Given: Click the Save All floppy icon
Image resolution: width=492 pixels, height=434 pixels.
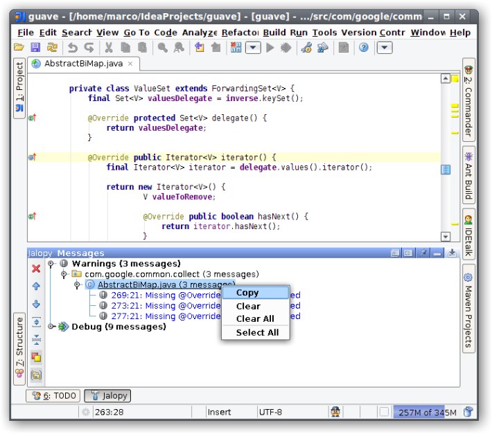Looking at the screenshot, I should 35,48.
